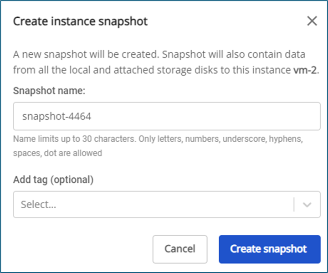This screenshot has height=273, width=328.
Task: Click the down arrow beside Select...
Action: (x=307, y=205)
